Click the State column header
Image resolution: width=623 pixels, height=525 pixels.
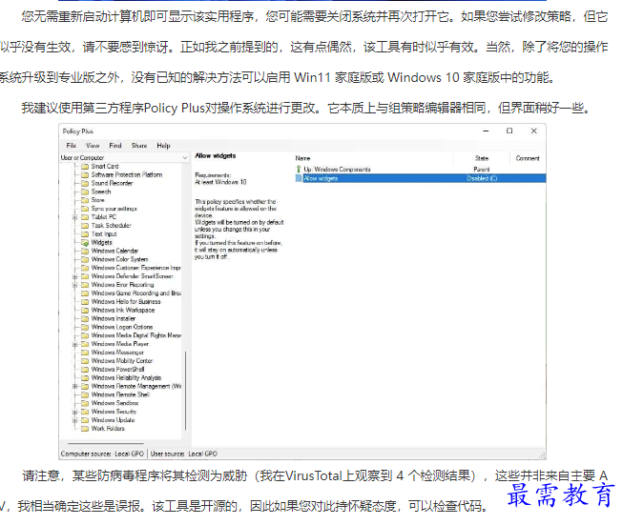[x=482, y=158]
